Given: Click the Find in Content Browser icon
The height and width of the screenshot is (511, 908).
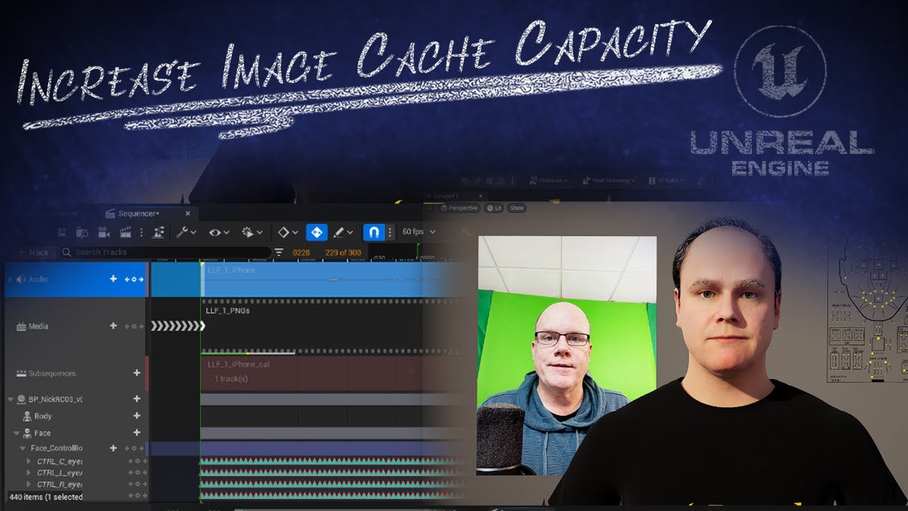Looking at the screenshot, I should (82, 232).
